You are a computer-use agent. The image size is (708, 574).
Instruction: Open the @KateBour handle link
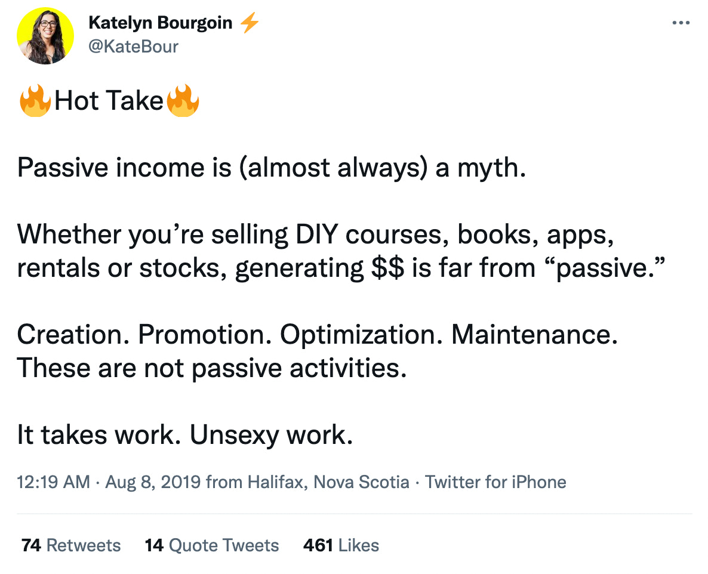pos(133,46)
